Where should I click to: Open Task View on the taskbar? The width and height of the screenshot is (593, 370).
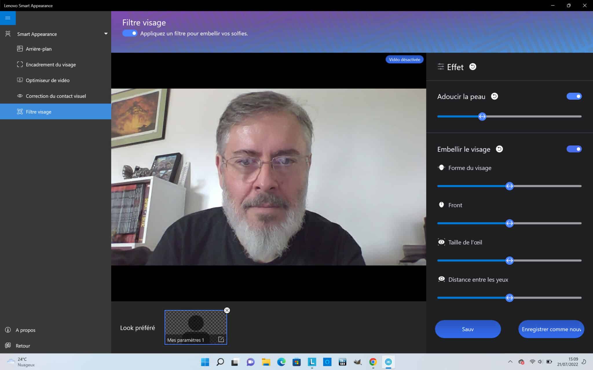point(235,362)
